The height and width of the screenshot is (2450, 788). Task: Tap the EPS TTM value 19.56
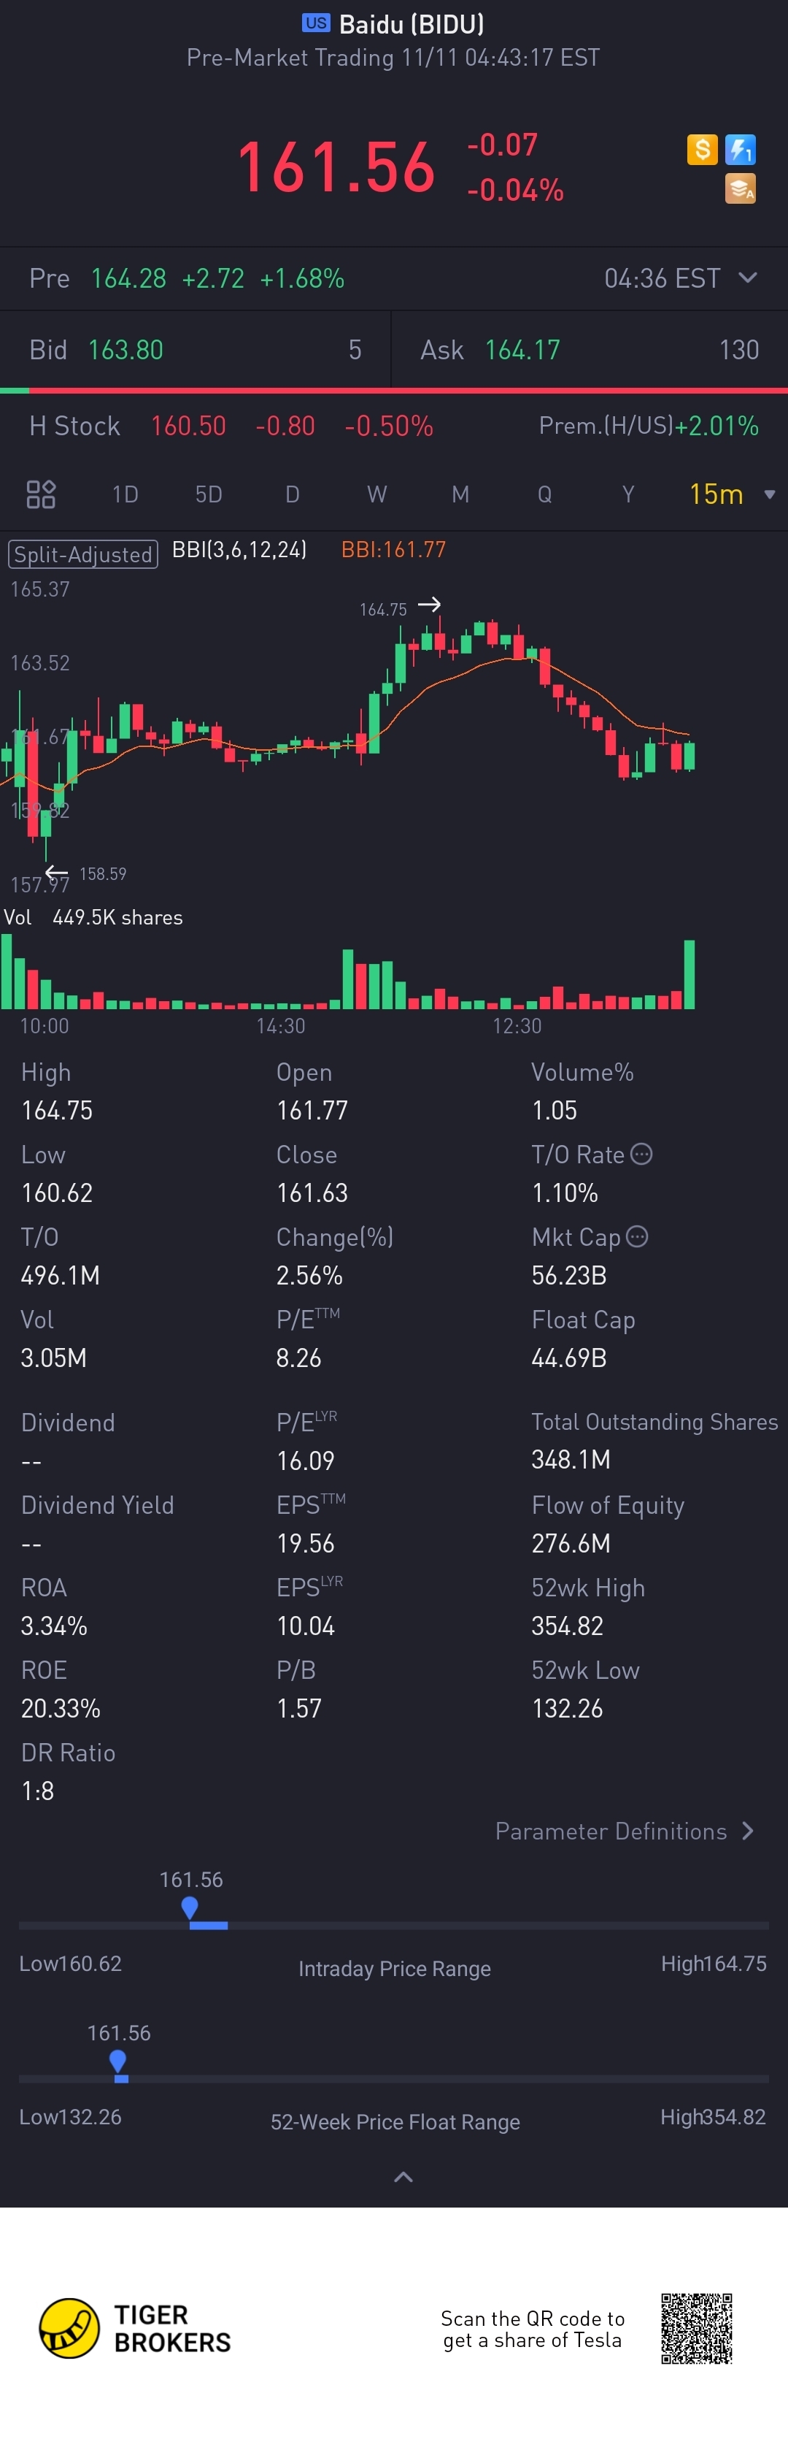coord(305,1544)
